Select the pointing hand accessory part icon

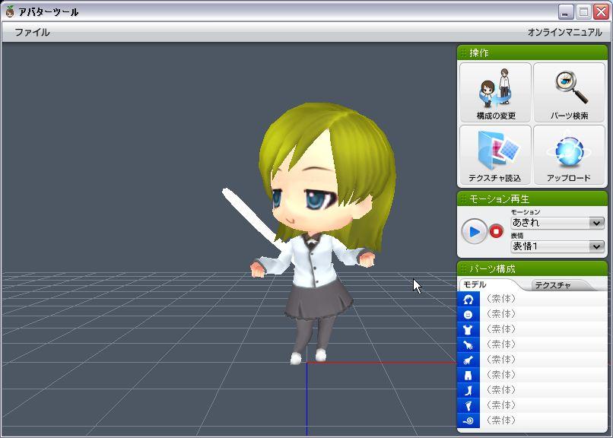tap(468, 360)
